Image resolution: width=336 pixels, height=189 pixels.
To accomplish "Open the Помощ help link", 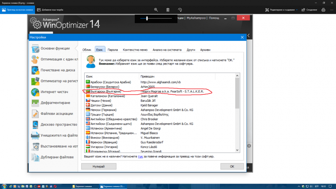I will pos(214,18).
